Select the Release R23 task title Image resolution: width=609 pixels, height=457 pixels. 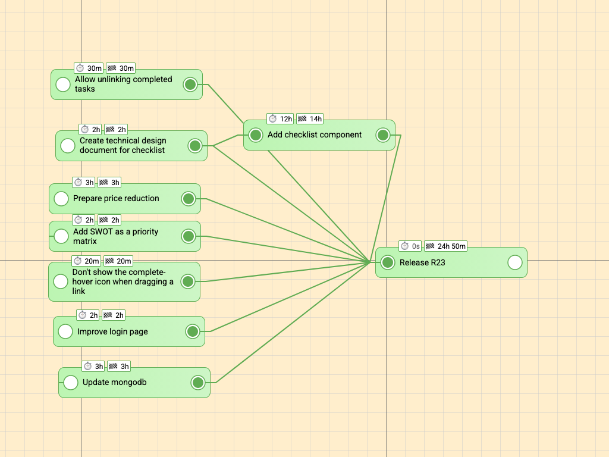422,262
